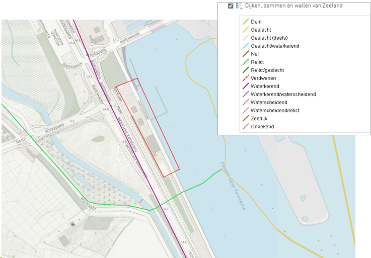Uncheck the Dijken, dammen en wallen layer checkbox
Viewport: 371px width, 258px height.
point(231,6)
